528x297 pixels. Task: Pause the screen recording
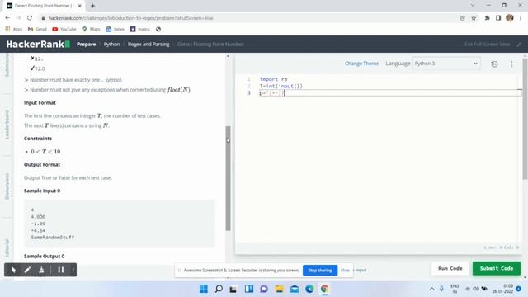click(x=60, y=270)
